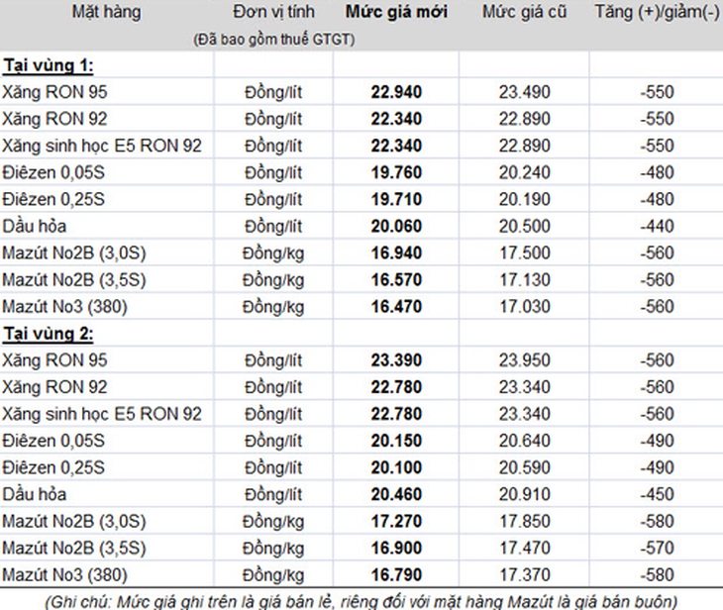
Task: Click new price 16.900 cell
Action: (396, 548)
